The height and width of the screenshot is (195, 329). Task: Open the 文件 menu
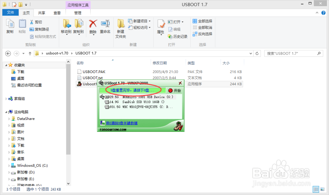[10, 12]
